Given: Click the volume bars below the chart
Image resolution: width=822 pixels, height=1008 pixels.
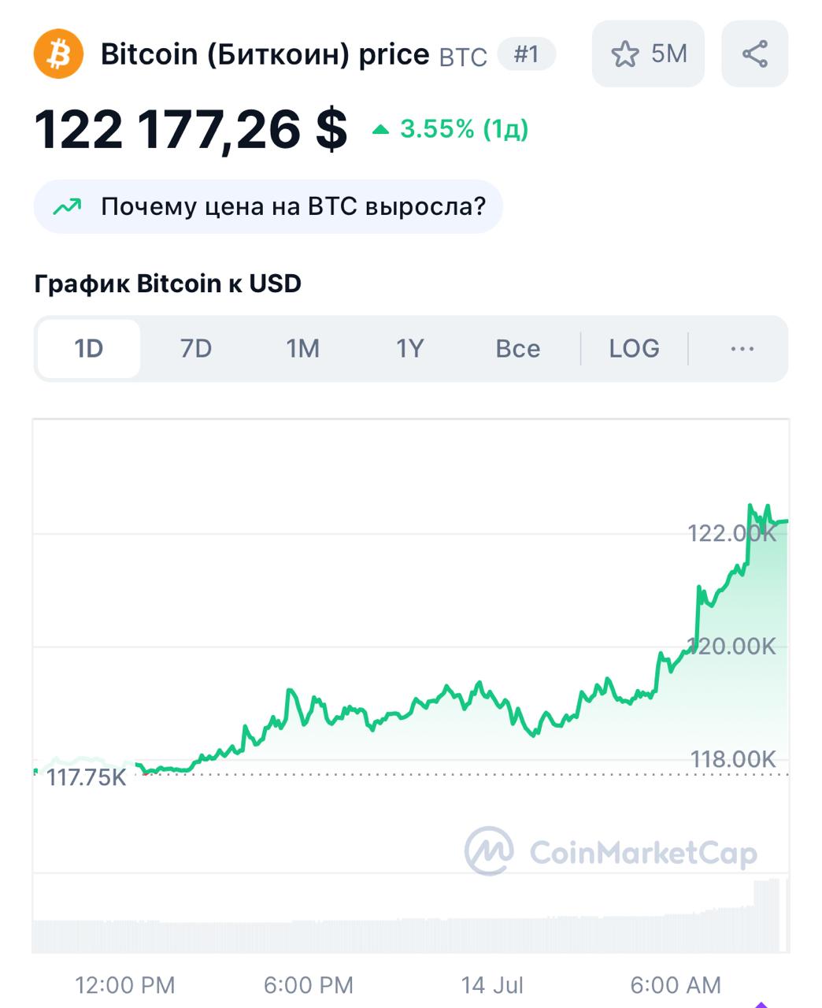Looking at the screenshot, I should [x=409, y=917].
